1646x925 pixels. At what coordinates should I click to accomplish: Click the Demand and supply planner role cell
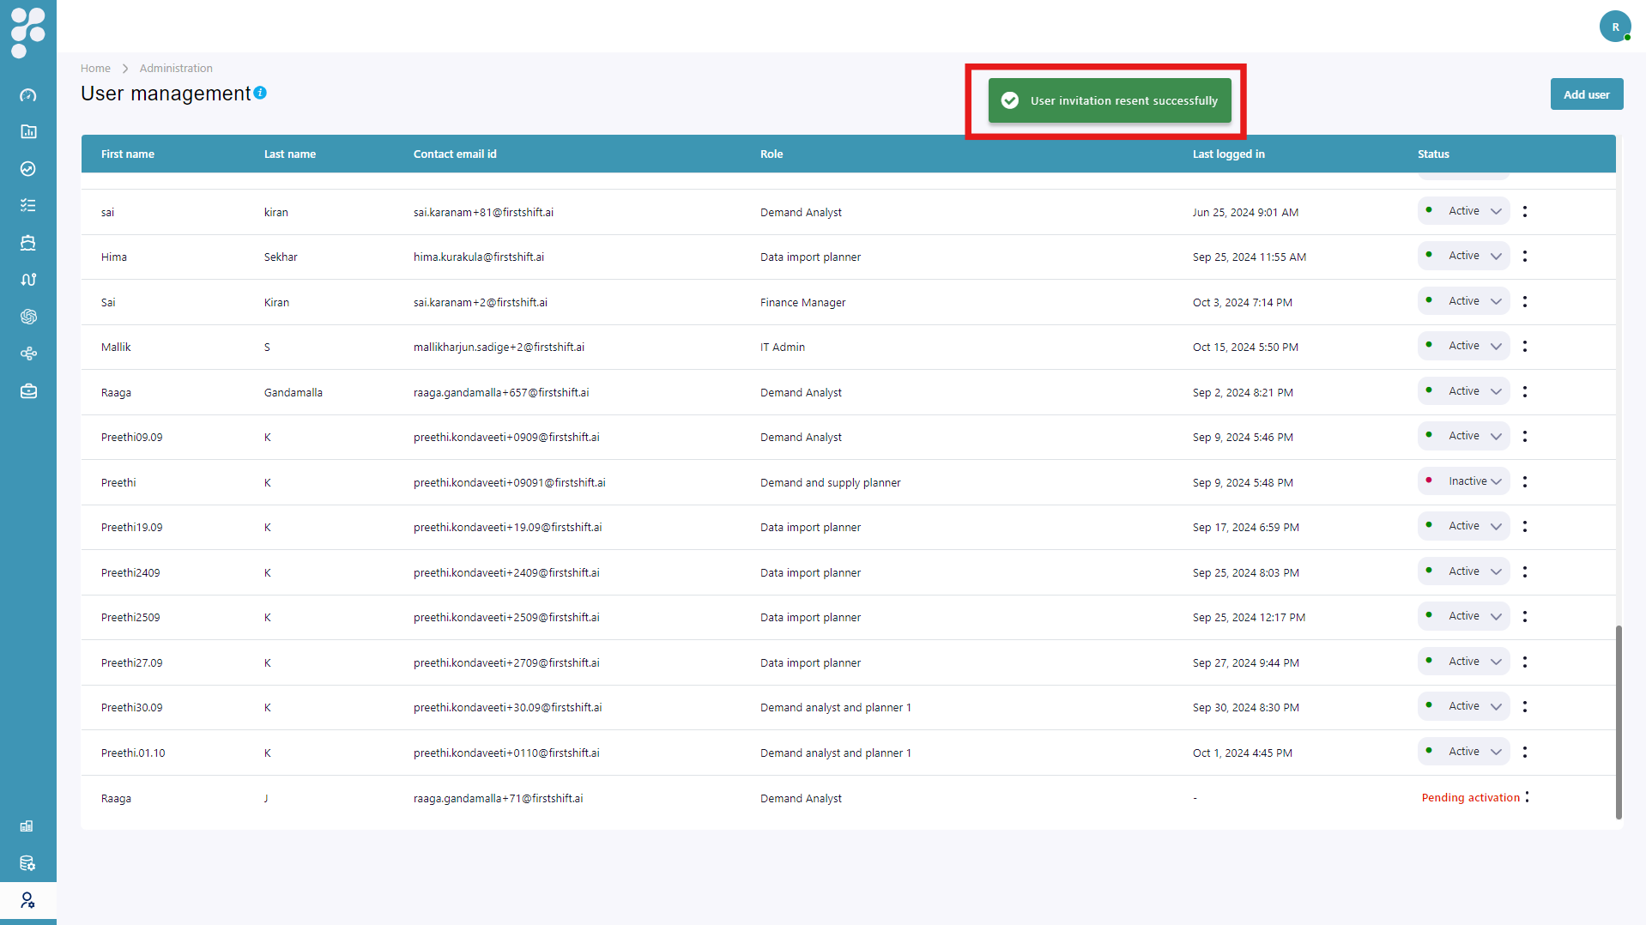click(831, 483)
